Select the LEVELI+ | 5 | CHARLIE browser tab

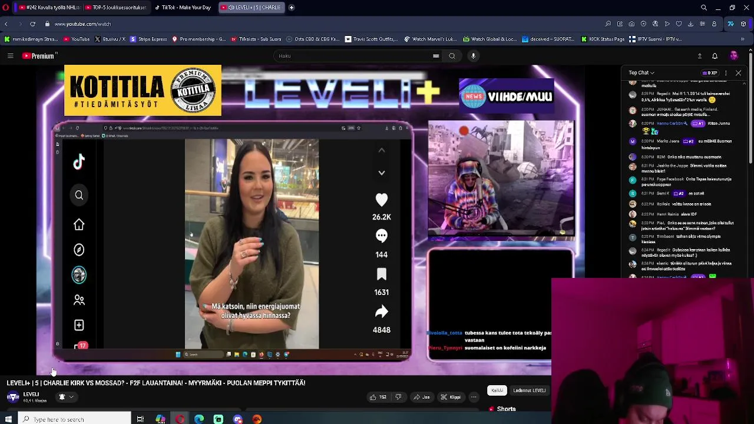coord(250,8)
